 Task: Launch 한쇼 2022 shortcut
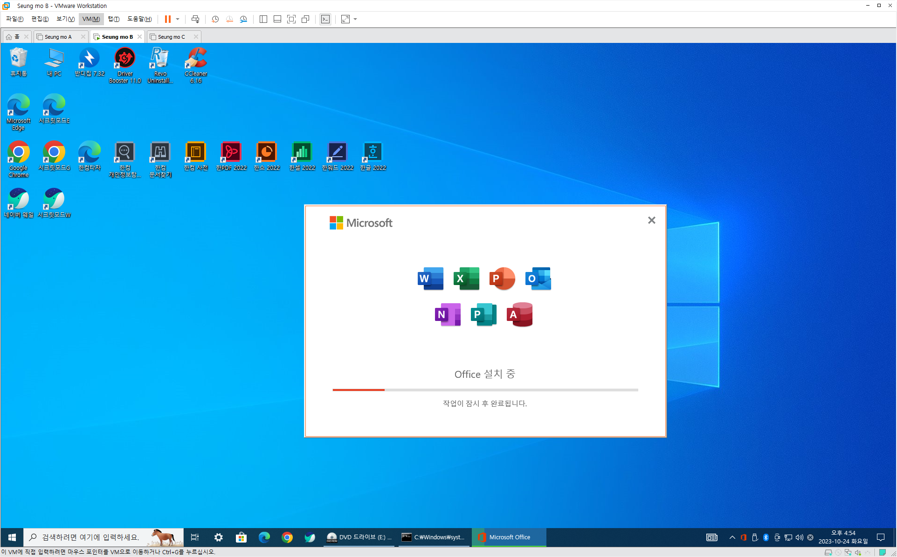[267, 156]
